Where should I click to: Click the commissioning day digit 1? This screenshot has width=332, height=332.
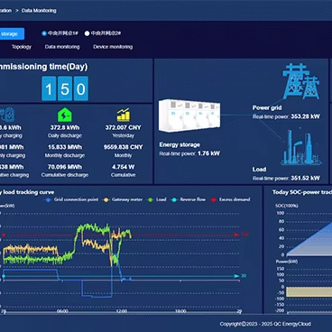[x=49, y=88]
